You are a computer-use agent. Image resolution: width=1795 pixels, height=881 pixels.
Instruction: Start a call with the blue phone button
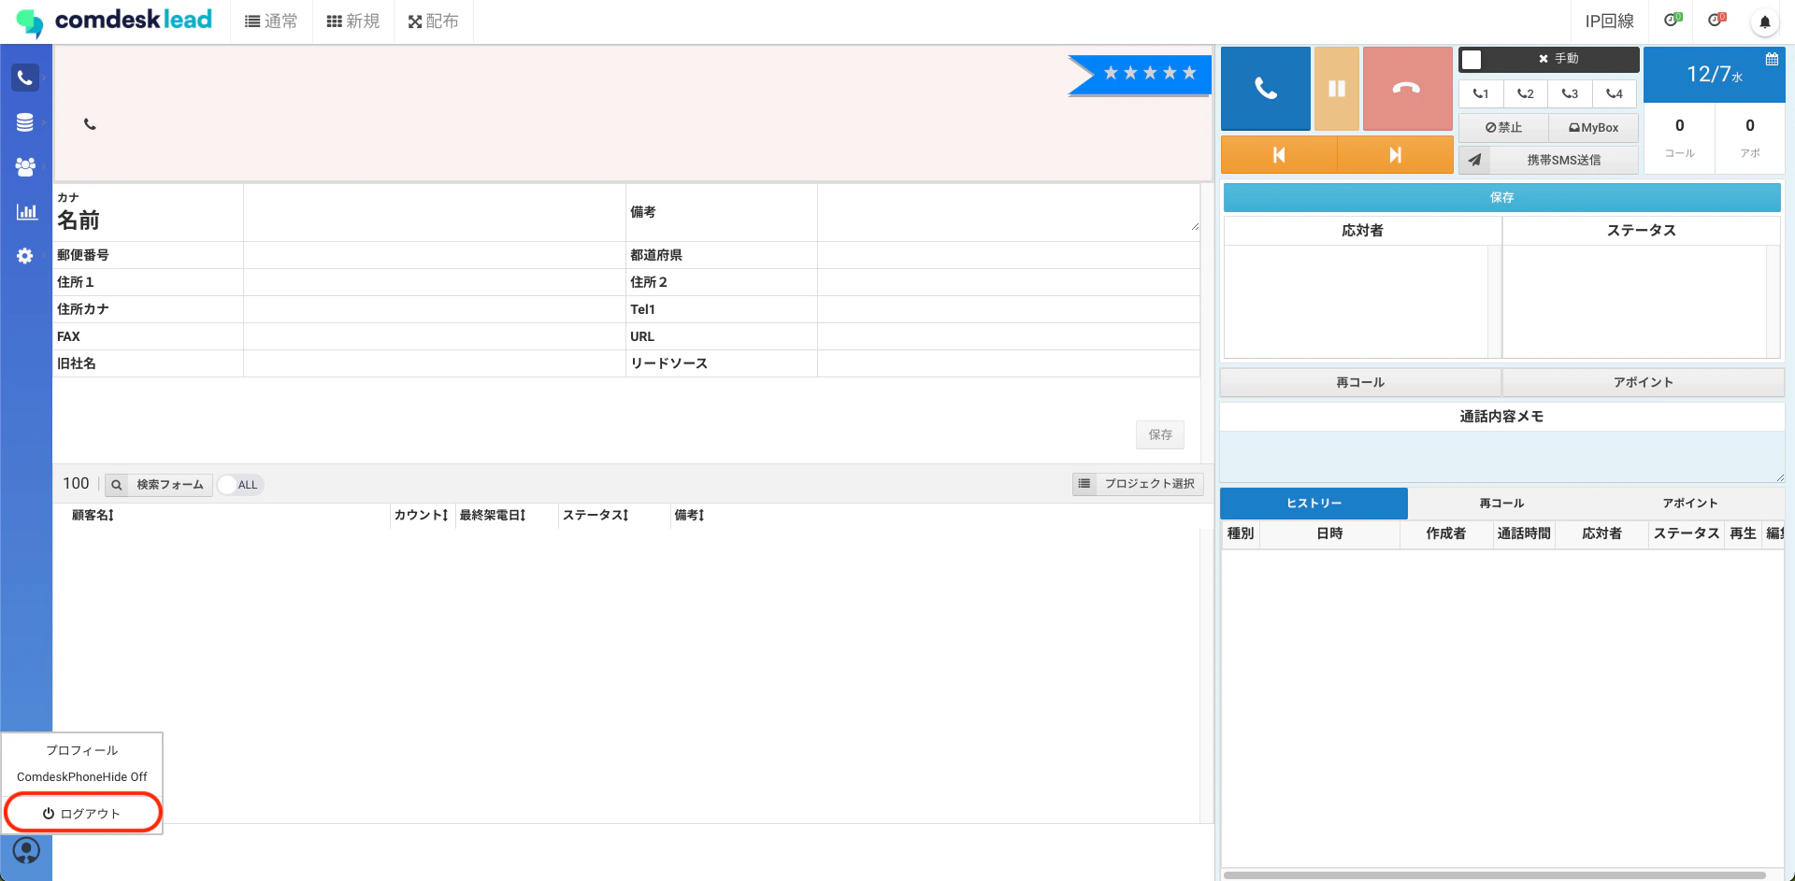pos(1266,89)
